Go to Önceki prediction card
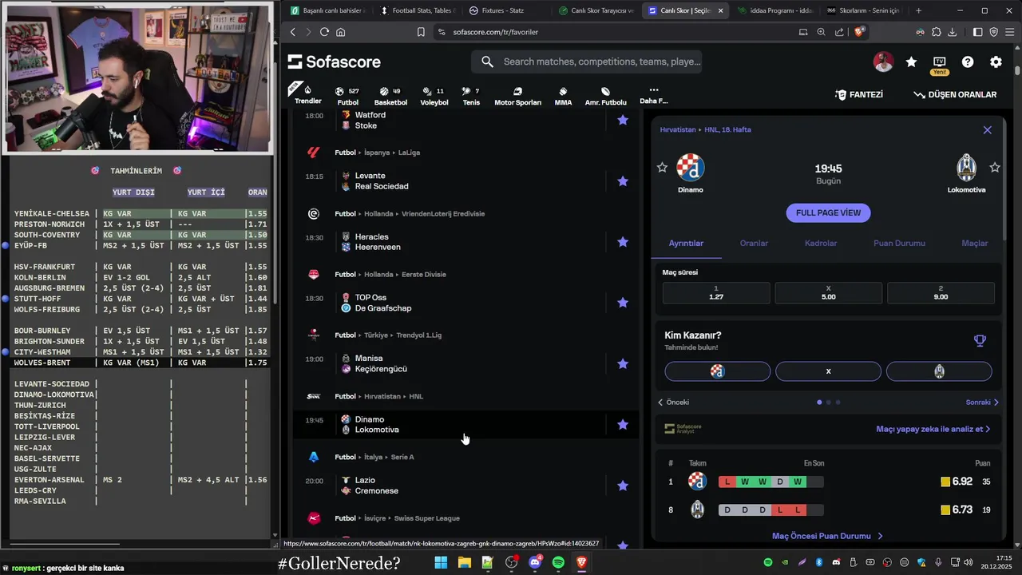The height and width of the screenshot is (575, 1022). click(x=673, y=402)
